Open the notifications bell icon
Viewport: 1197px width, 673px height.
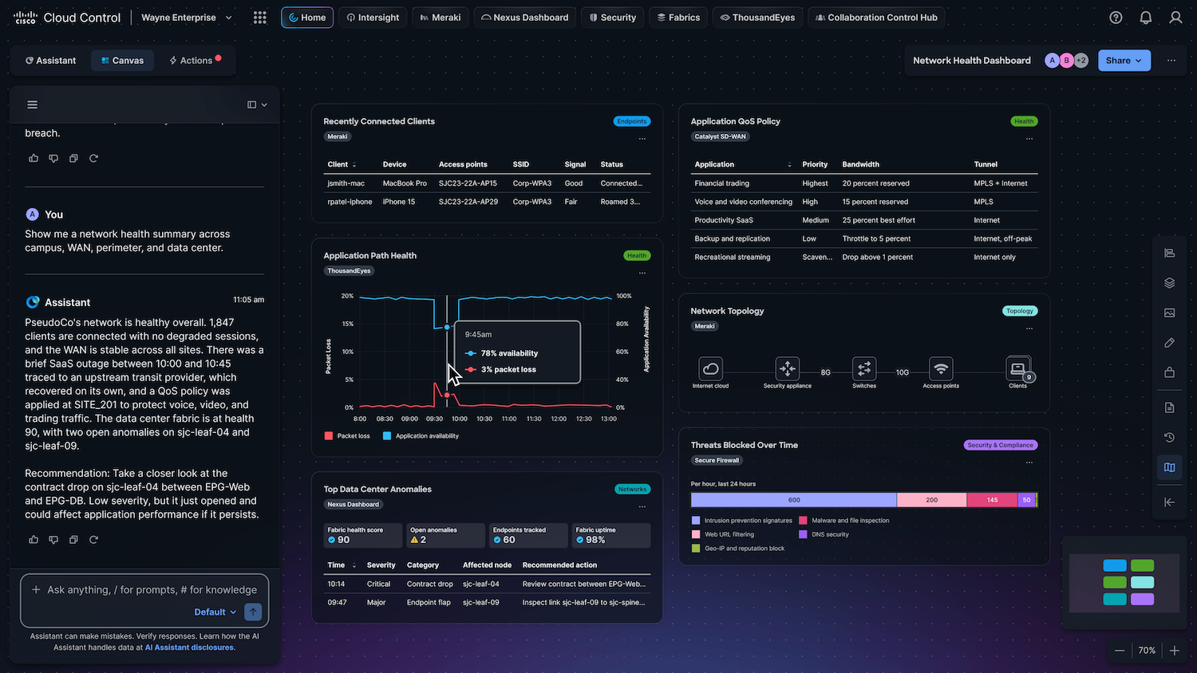point(1146,18)
